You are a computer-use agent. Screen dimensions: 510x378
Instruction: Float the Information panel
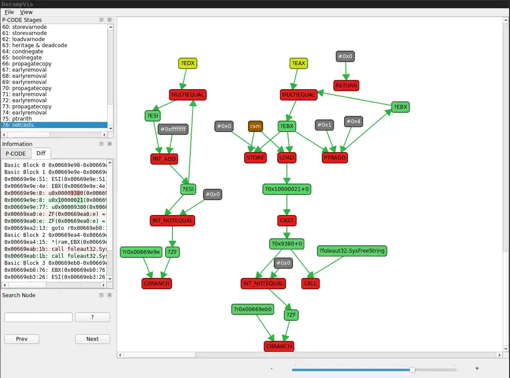click(101, 144)
